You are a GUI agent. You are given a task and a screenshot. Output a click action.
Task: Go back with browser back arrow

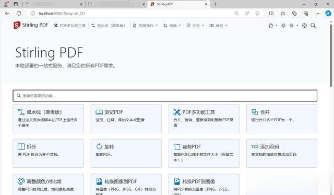tap(7, 13)
